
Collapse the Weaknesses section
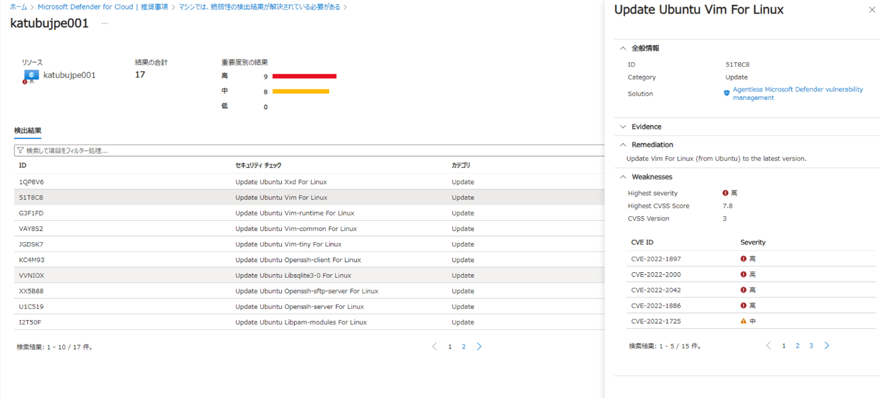623,177
